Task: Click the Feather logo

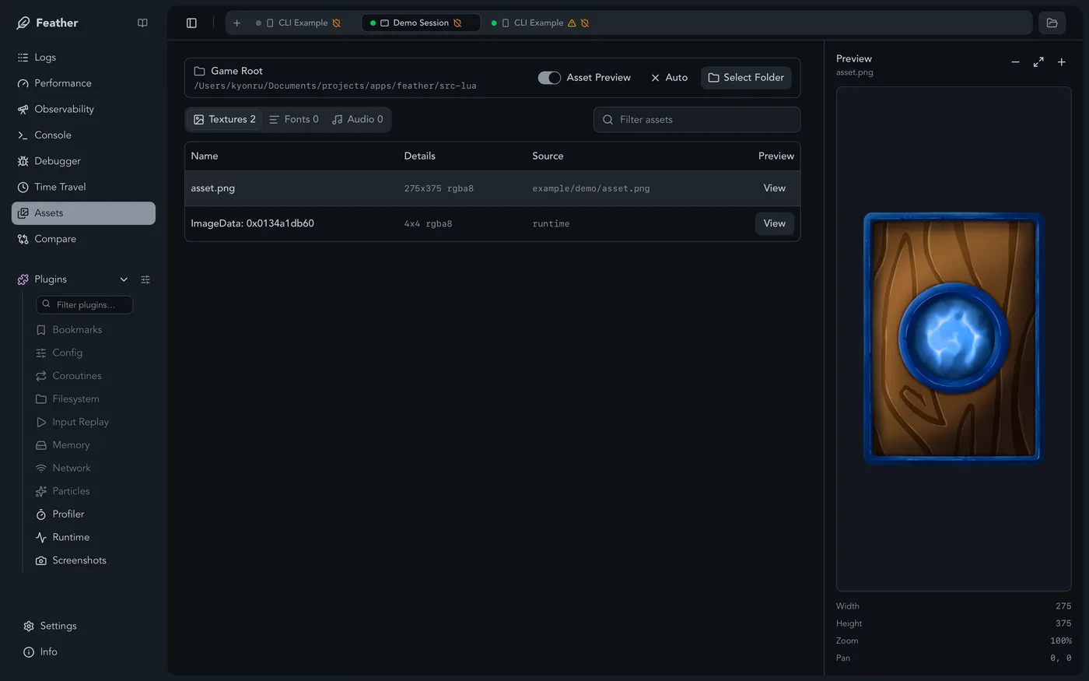Action: [x=23, y=23]
